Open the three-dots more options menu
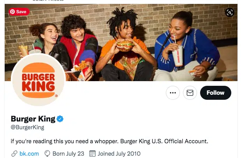 click(x=173, y=93)
